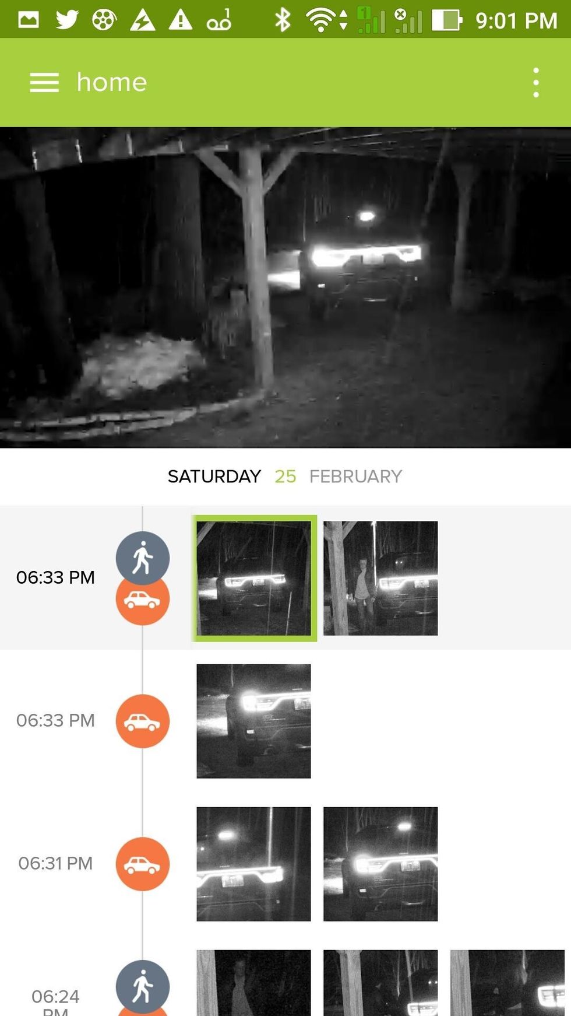The width and height of the screenshot is (571, 1016).
Task: Select the first 06:33 PM timestamp label
Action: [55, 577]
